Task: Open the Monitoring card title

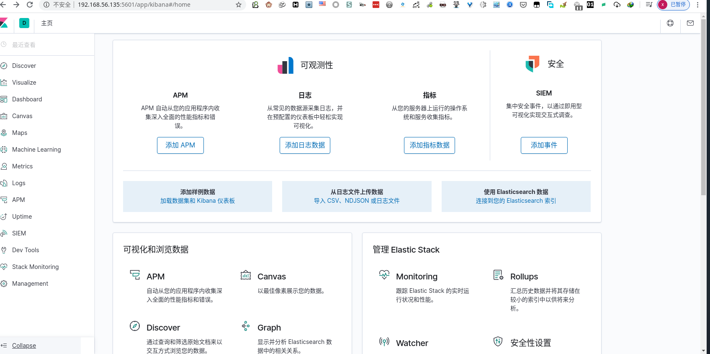Action: (417, 276)
